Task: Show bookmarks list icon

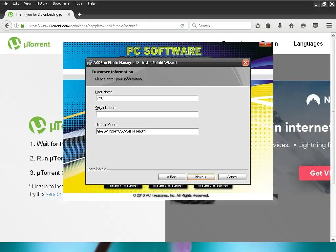Action: (268, 26)
